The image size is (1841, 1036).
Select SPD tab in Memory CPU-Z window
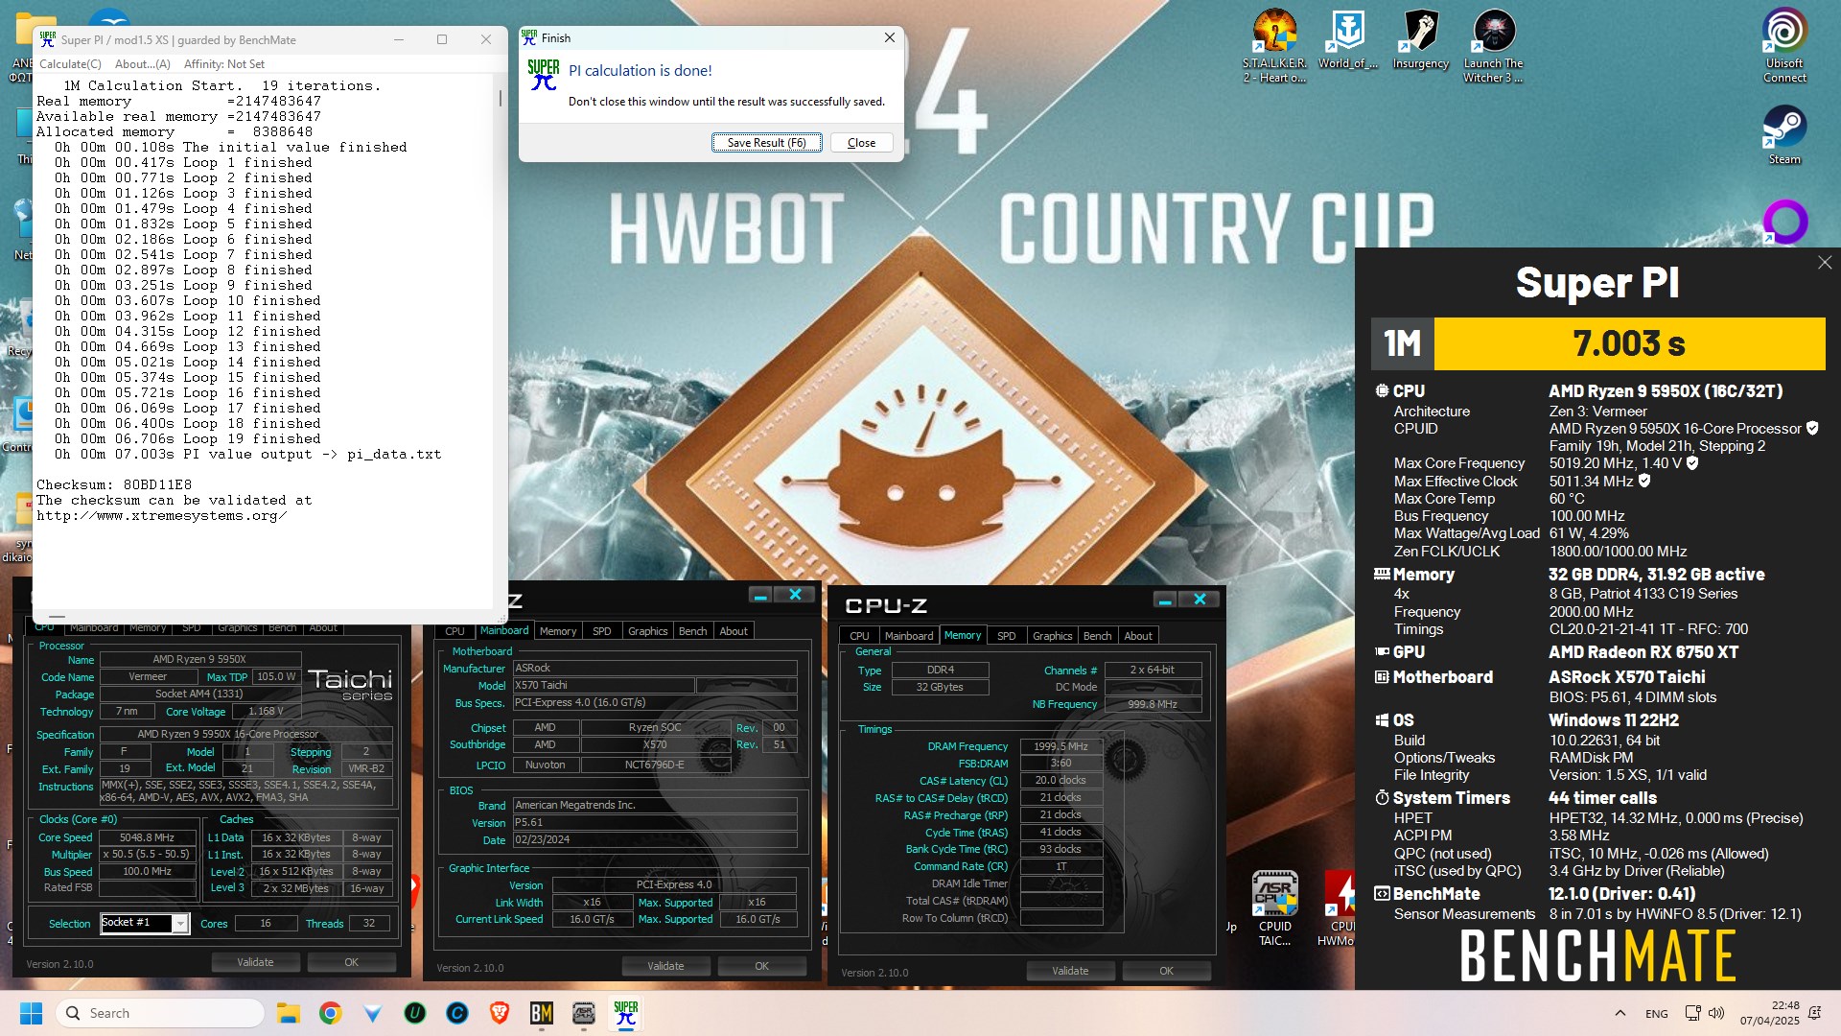click(x=1007, y=636)
